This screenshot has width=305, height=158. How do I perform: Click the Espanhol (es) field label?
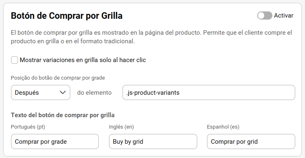(x=223, y=127)
